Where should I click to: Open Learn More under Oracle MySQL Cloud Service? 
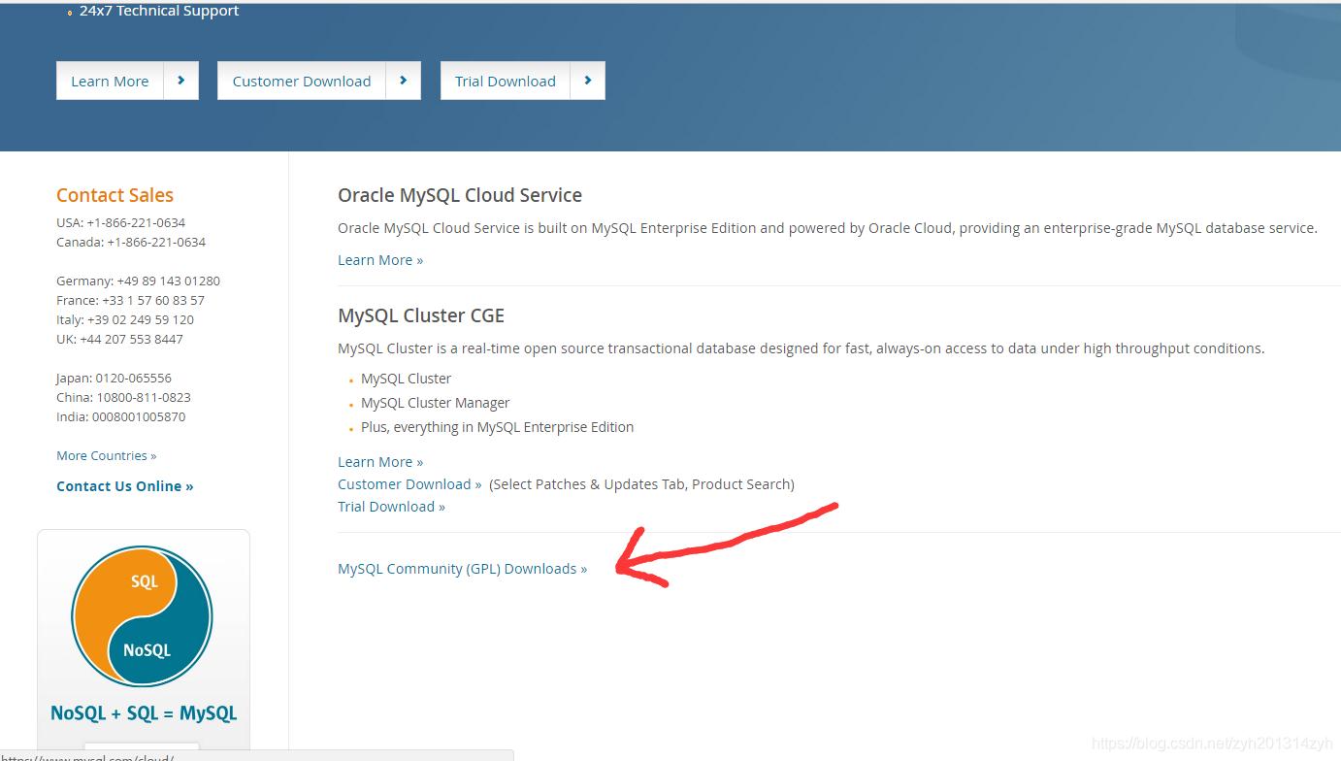380,260
